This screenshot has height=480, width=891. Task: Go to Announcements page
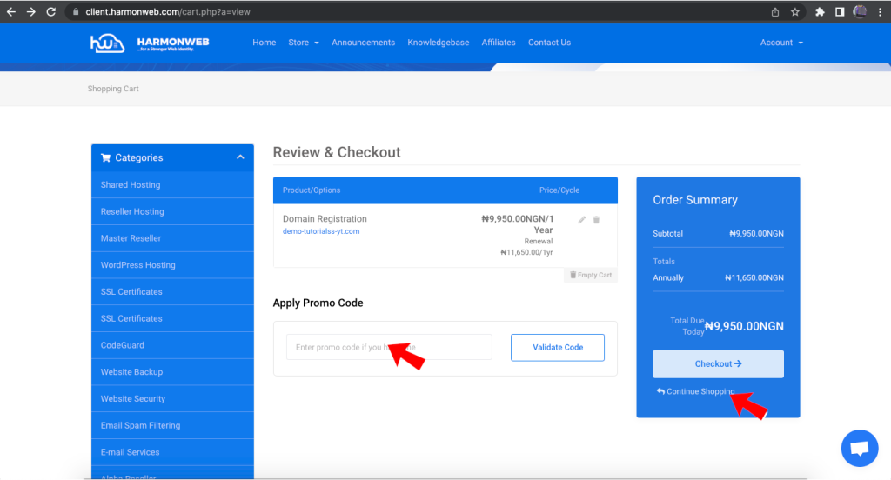click(363, 43)
